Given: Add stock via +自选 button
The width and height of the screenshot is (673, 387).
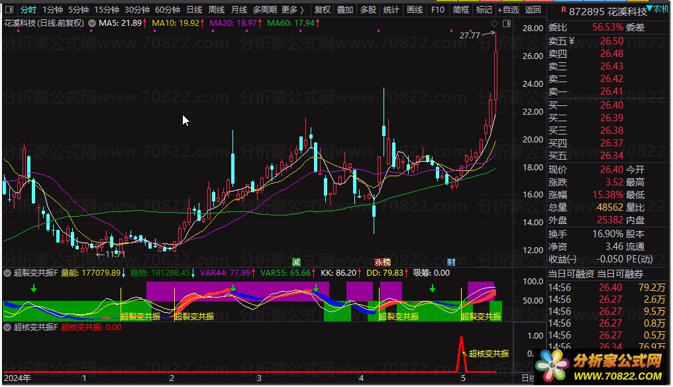Looking at the screenshot, I should [508, 9].
